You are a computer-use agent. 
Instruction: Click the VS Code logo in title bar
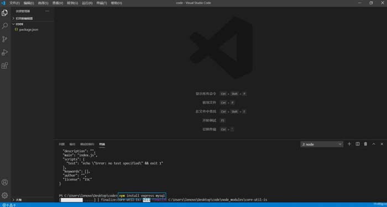3,3
